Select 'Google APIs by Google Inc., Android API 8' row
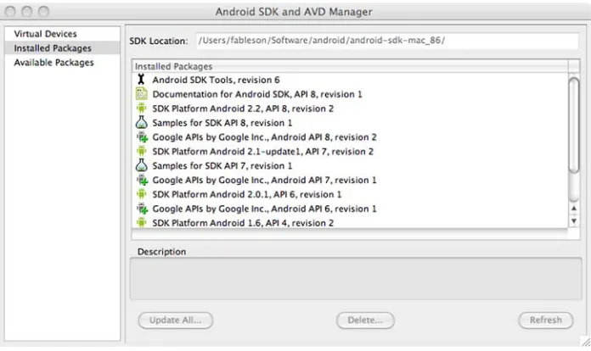This screenshot has height=351, width=591. [350, 137]
